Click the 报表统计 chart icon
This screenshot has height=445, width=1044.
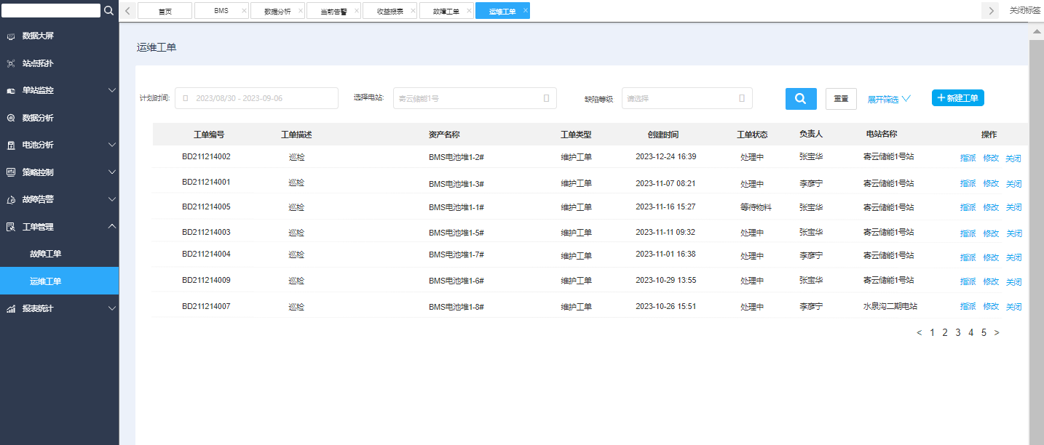(x=11, y=309)
